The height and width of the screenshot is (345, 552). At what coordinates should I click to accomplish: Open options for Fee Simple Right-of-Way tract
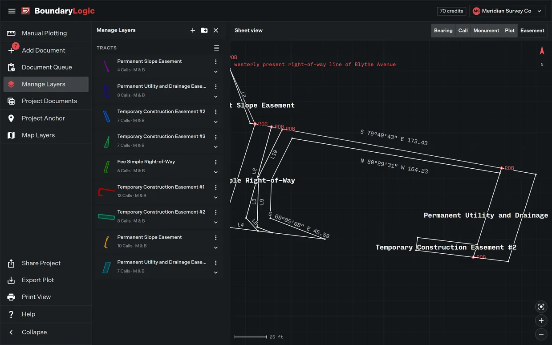[216, 162]
